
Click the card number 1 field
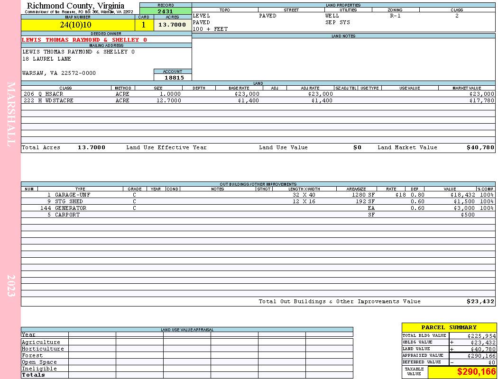point(144,25)
